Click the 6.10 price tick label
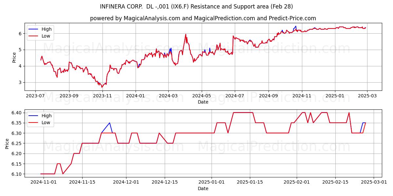Viewport: 393px width, 196px height. pos(17,174)
